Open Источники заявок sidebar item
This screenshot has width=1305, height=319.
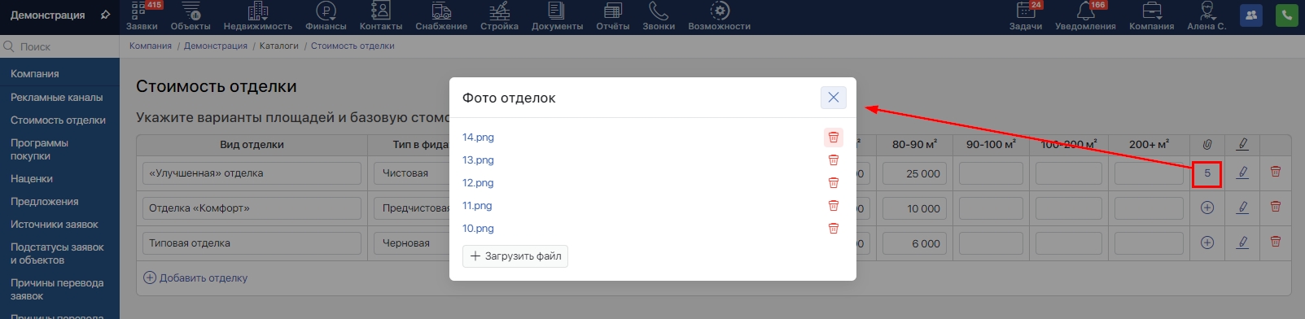coord(55,224)
